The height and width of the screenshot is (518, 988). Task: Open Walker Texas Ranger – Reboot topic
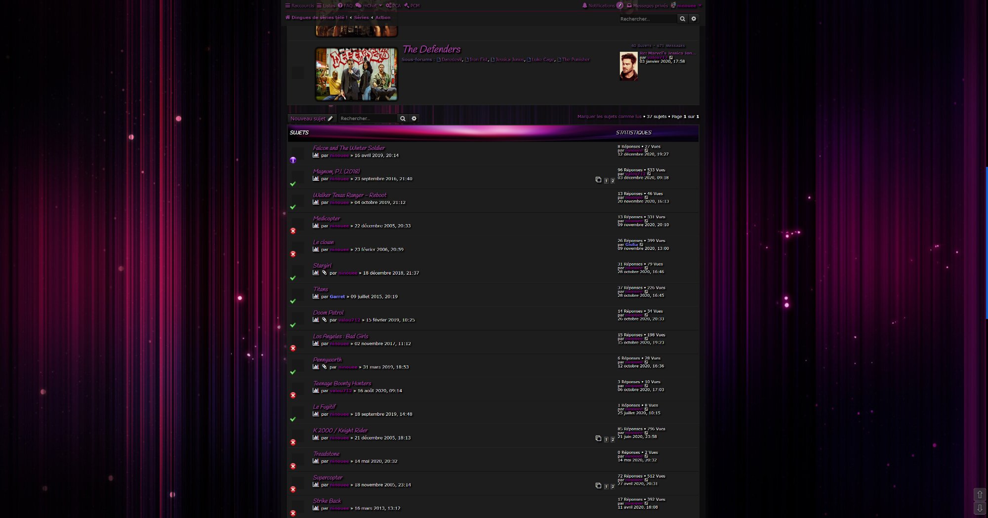[x=350, y=195]
